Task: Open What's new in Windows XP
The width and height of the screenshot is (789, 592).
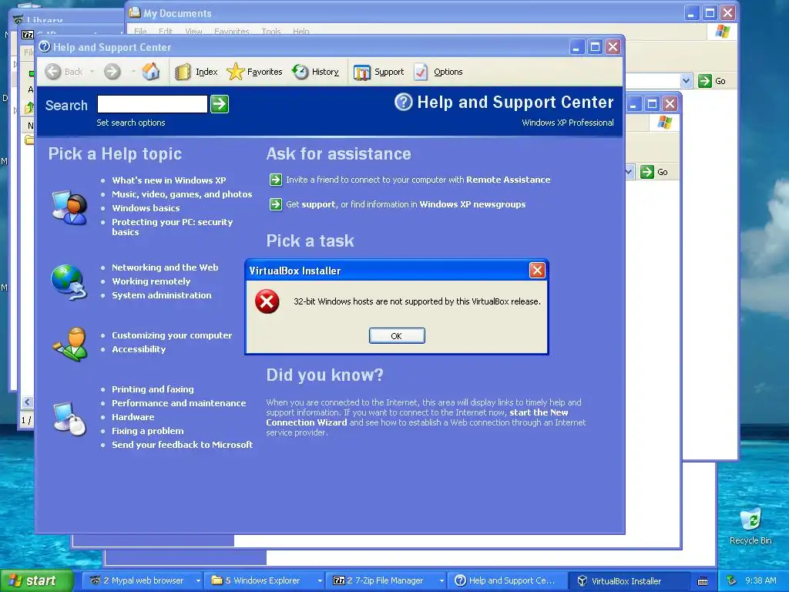Action: point(169,180)
